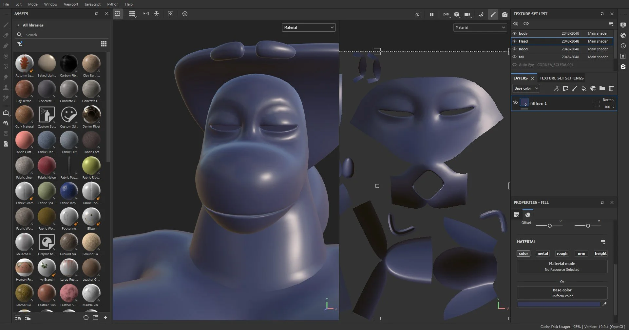Image resolution: width=629 pixels, height=330 pixels.
Task: Toggle the color channel for fill material
Action: point(524,253)
